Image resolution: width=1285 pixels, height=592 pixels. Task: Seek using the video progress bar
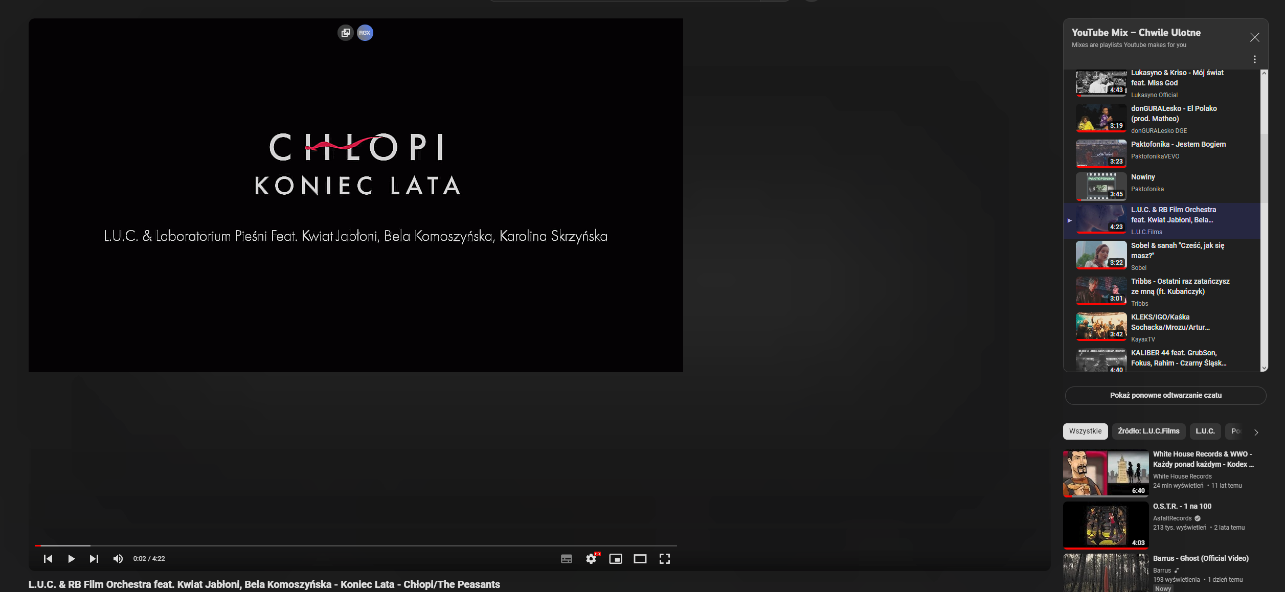(x=358, y=545)
